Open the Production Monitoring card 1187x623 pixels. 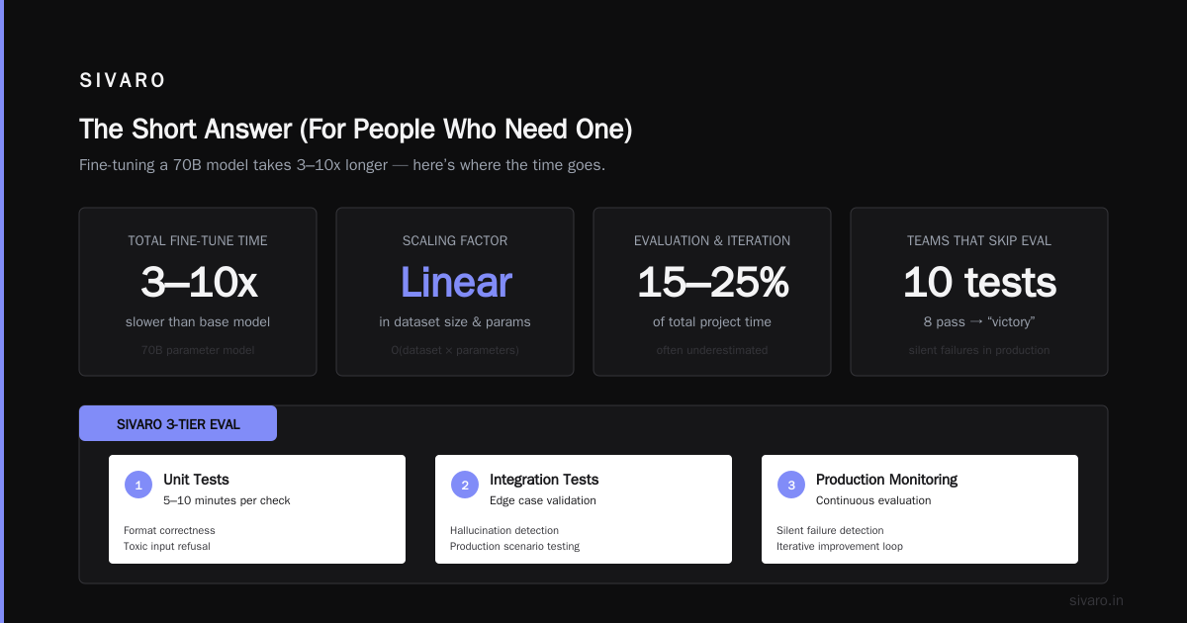[920, 509]
